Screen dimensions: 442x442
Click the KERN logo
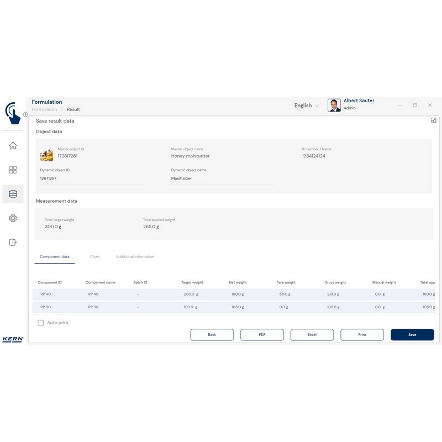[x=12, y=339]
